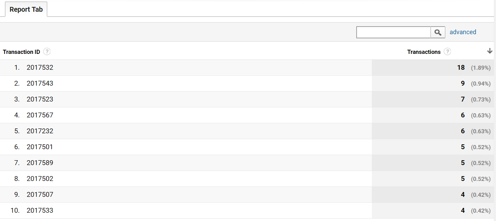Focus the table search input box

tap(393, 32)
